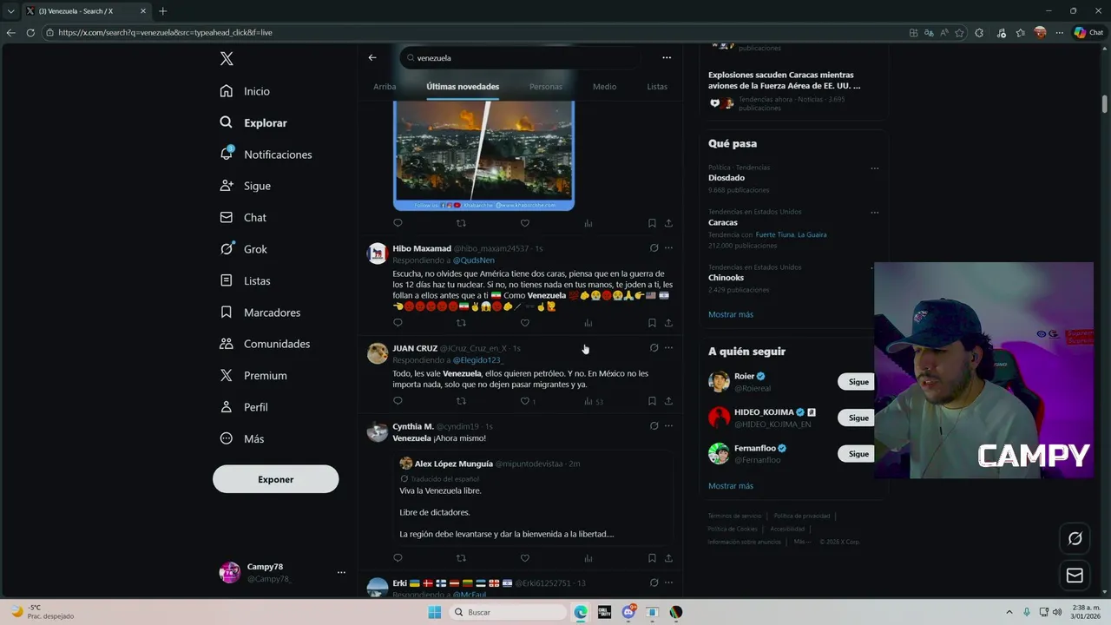
Task: View analytics of JUAN CRUZ's post
Action: click(x=593, y=401)
